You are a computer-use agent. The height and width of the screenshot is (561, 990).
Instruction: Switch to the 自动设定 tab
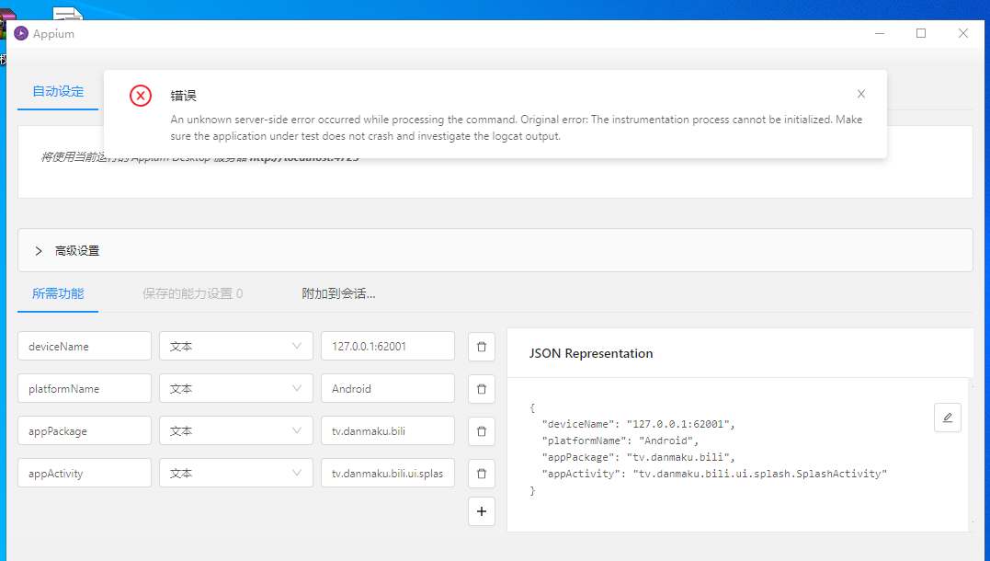point(58,92)
